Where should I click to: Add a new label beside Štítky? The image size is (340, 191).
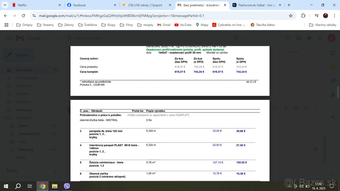55,171
